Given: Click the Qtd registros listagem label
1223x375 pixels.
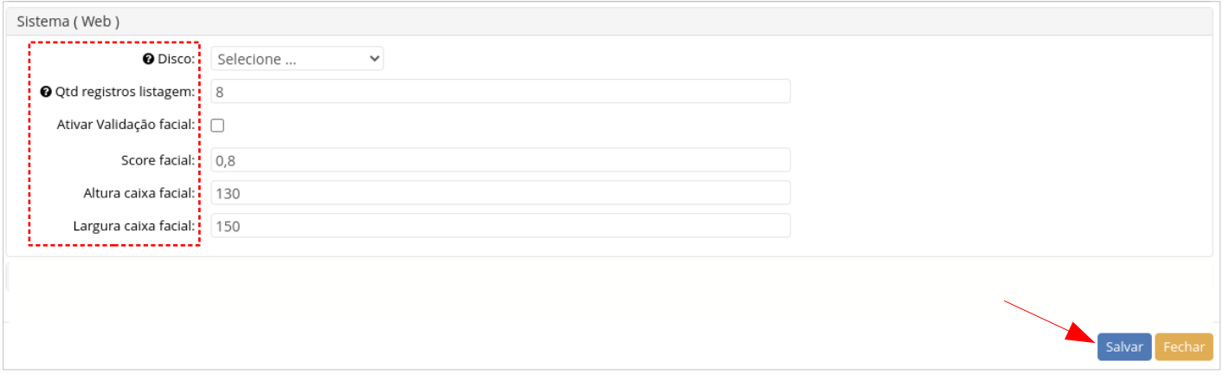Looking at the screenshot, I should [x=126, y=92].
